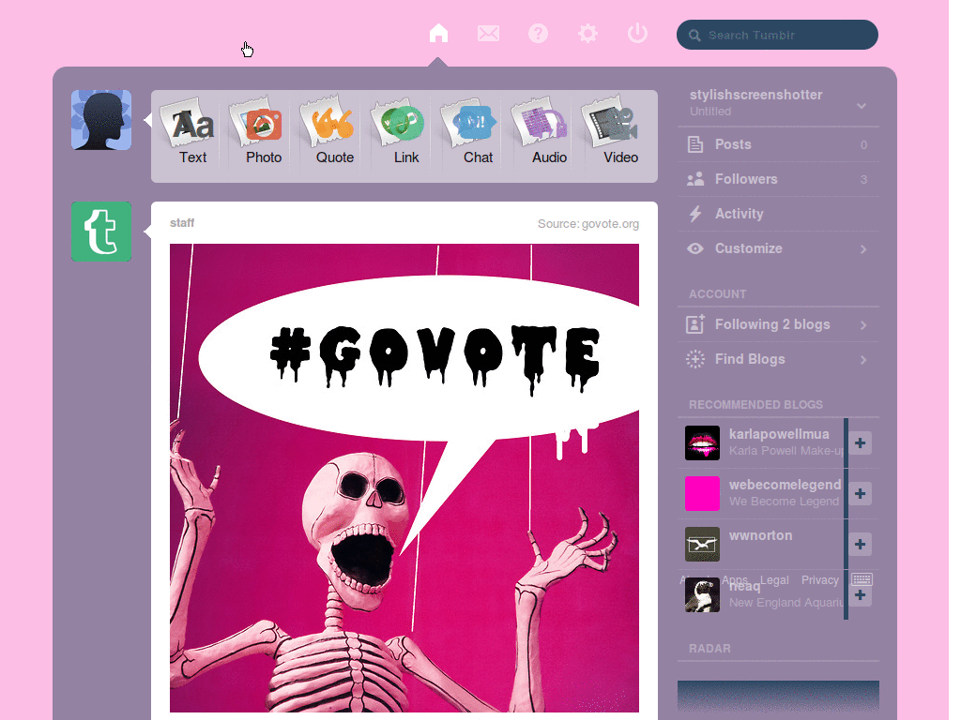Screen dimensions: 961x720
Task: Open the staff blog Tumblr avatar
Action: tap(101, 232)
